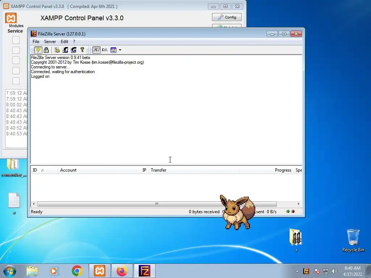The width and height of the screenshot is (371, 278).
Task: Click the FileZilla logo in the window title bar
Action: coord(34,34)
